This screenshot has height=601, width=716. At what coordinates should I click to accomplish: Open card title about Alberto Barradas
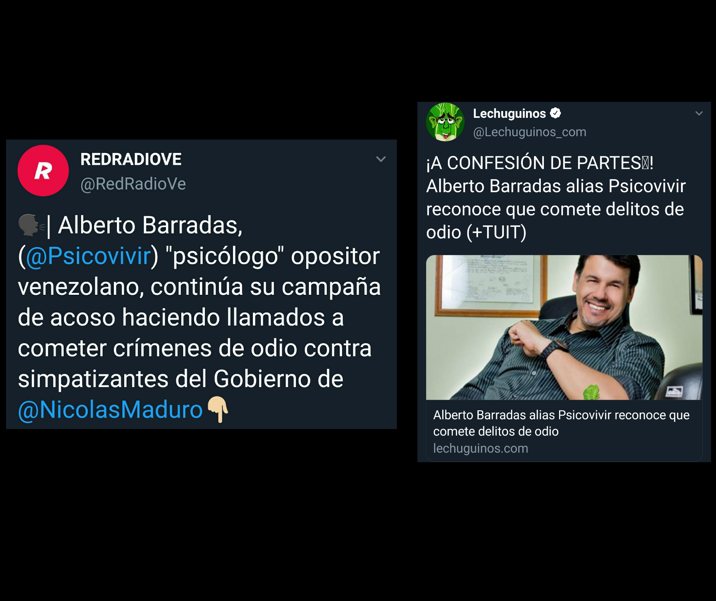561,423
